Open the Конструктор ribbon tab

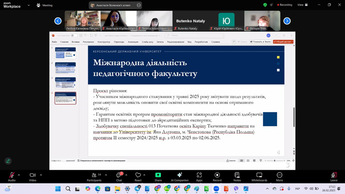click(x=103, y=42)
